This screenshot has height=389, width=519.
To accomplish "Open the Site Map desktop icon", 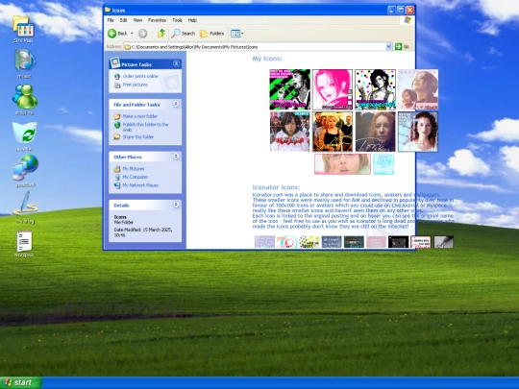I will 23,29.
